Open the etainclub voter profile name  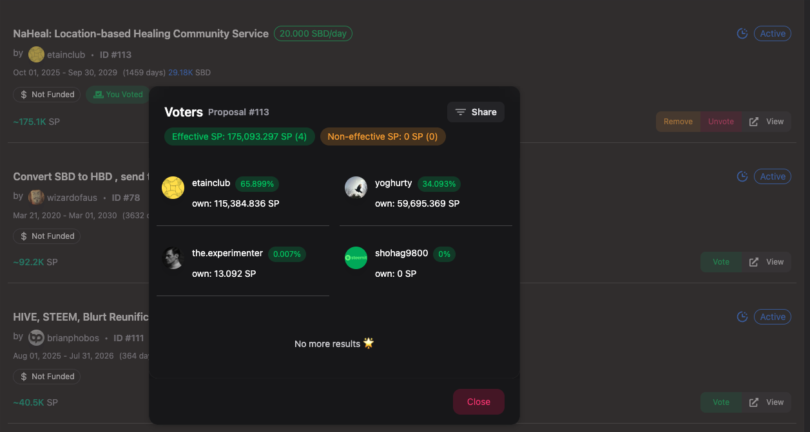coord(211,183)
